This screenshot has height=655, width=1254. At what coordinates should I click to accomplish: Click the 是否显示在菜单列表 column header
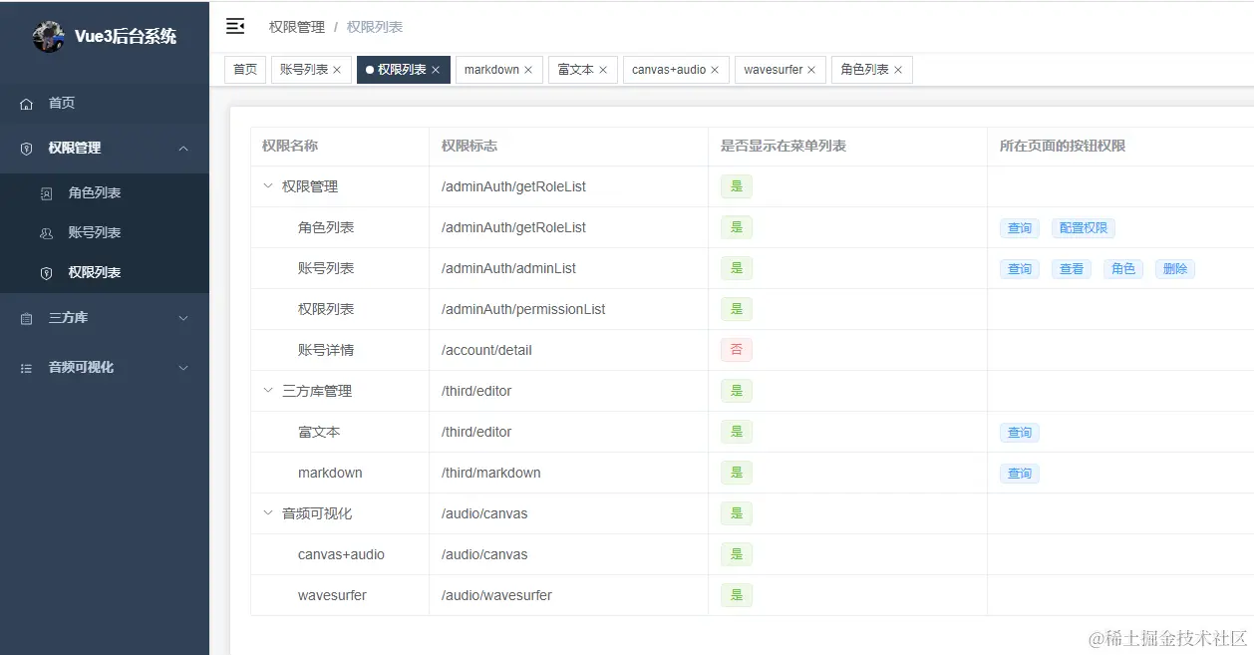click(847, 146)
